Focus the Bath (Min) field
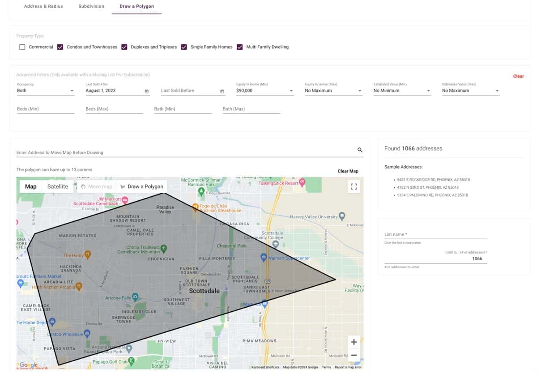This screenshot has height=373, width=537. [183, 109]
